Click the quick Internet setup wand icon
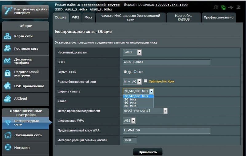 click(x=8, y=11)
